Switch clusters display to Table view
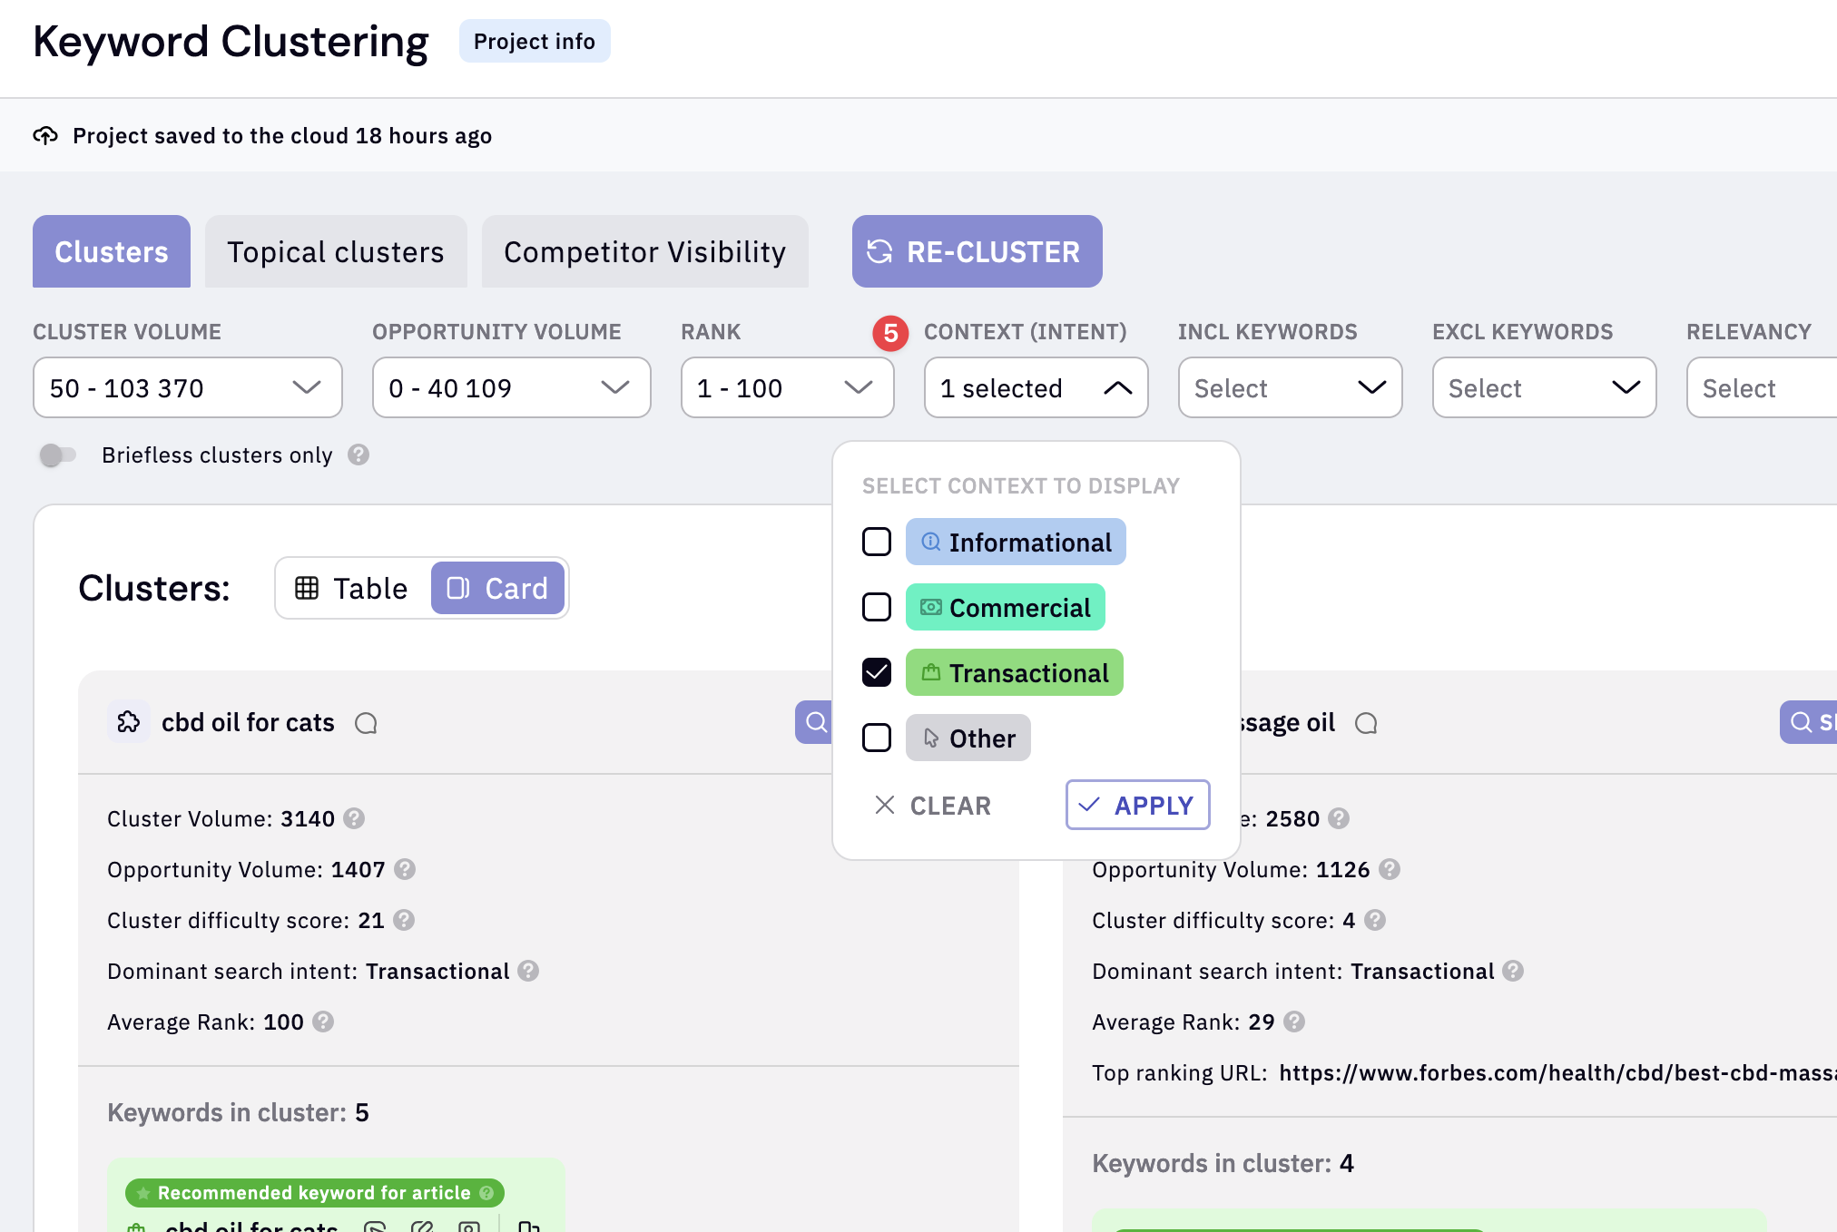 tap(352, 588)
